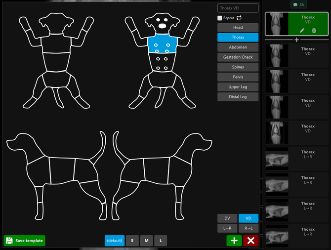The height and width of the screenshot is (250, 331).
Task: Select the second Thorax L→R thumbnail
Action: click(296, 185)
